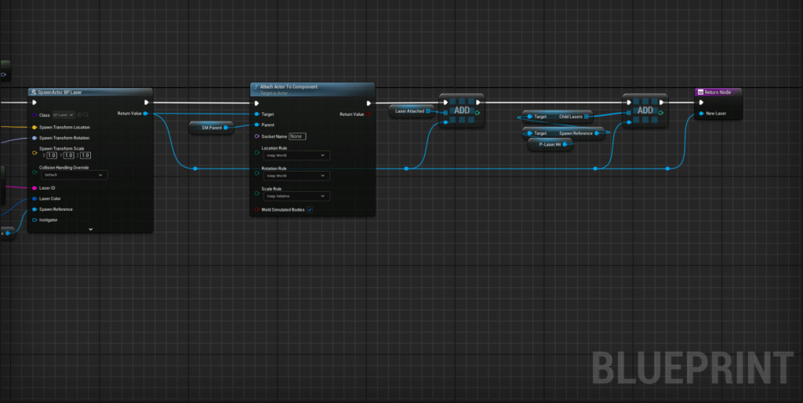The height and width of the screenshot is (403, 803).
Task: Click the P-Laser Hit output pin
Action: click(x=565, y=145)
